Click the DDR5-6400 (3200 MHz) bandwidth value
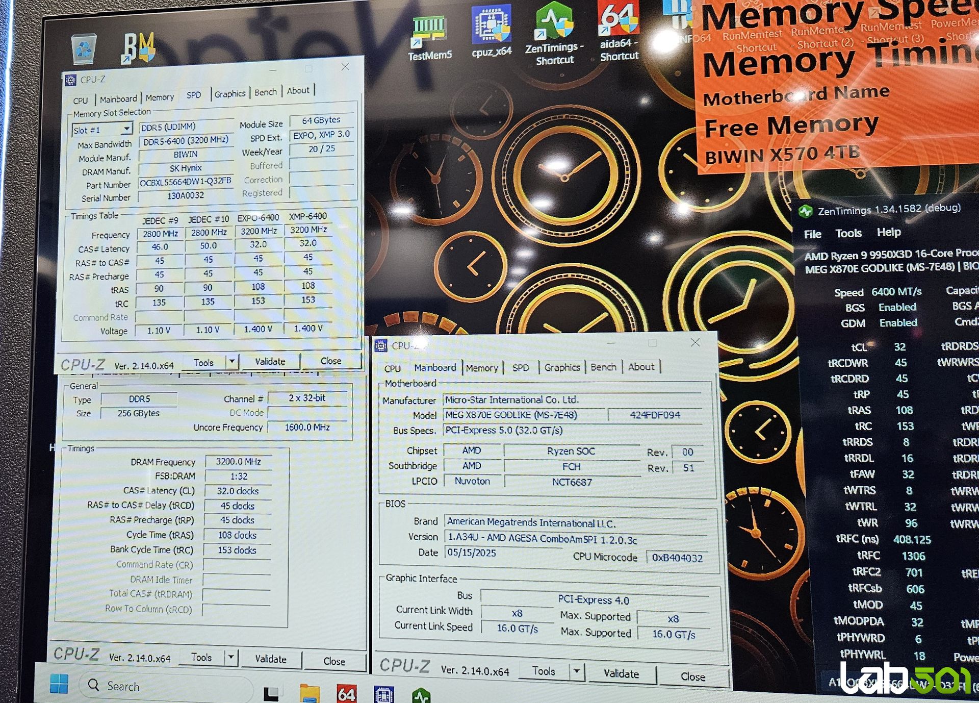 186,140
